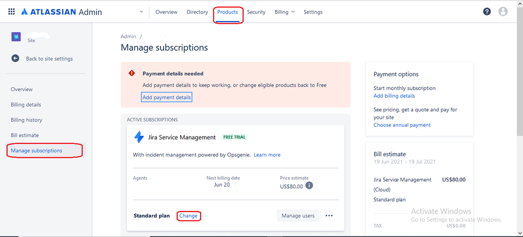Click the Choose annual payment link

[x=402, y=125]
